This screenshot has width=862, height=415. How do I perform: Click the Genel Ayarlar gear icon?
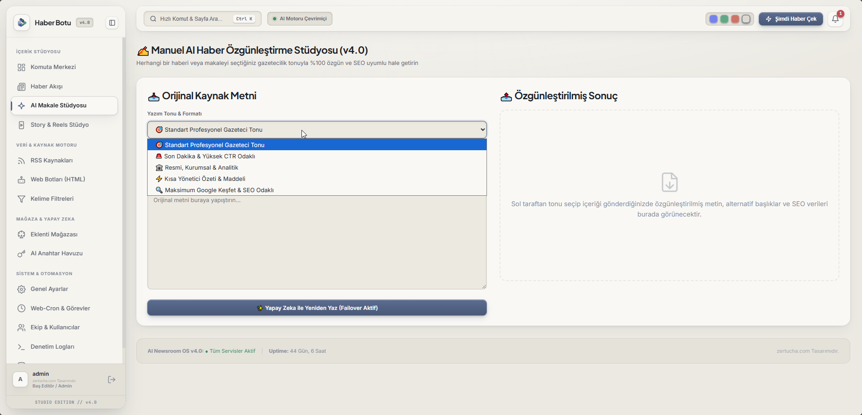click(x=21, y=289)
